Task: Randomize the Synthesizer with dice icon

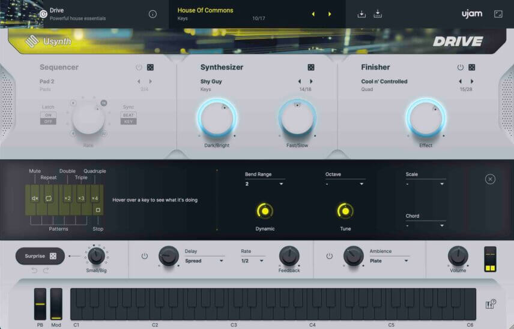Action: [x=311, y=67]
